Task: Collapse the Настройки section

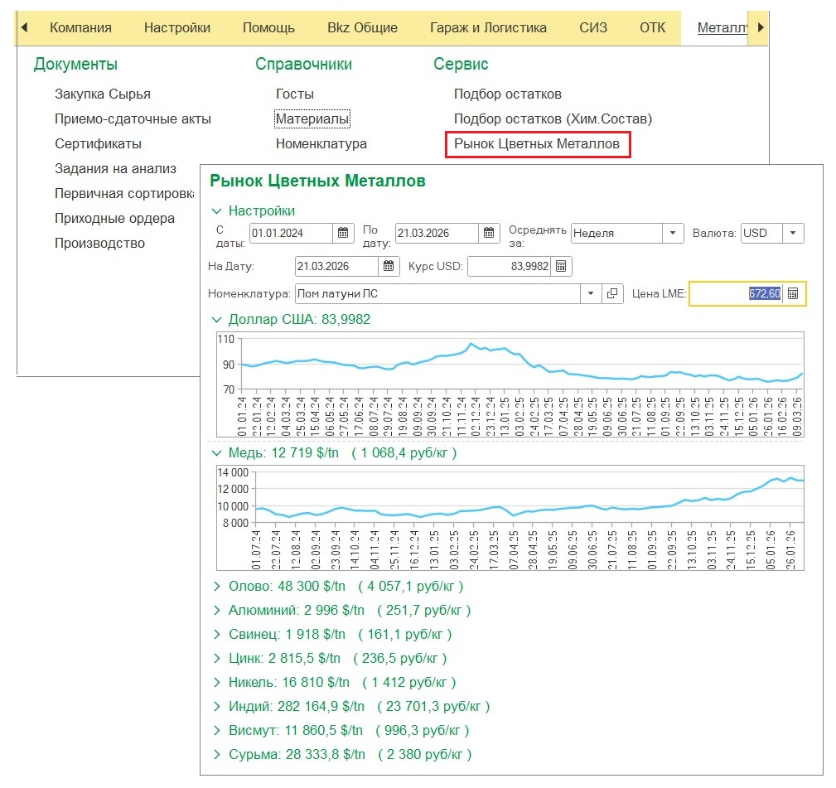Action: click(x=217, y=211)
